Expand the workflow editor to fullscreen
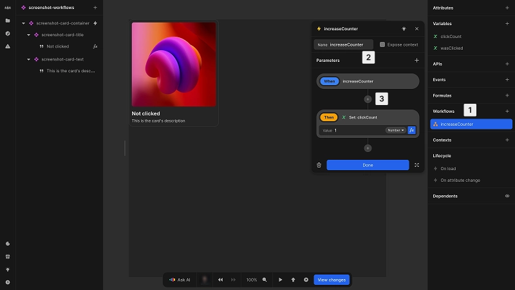The height and width of the screenshot is (290, 515). click(417, 165)
